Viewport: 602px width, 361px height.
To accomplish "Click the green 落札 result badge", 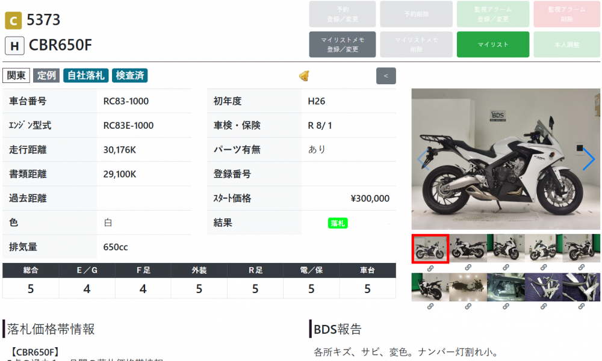I will pyautogui.click(x=338, y=223).
